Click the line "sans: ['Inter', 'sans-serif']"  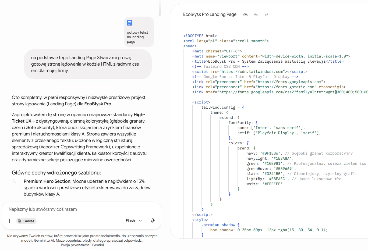[271, 128]
